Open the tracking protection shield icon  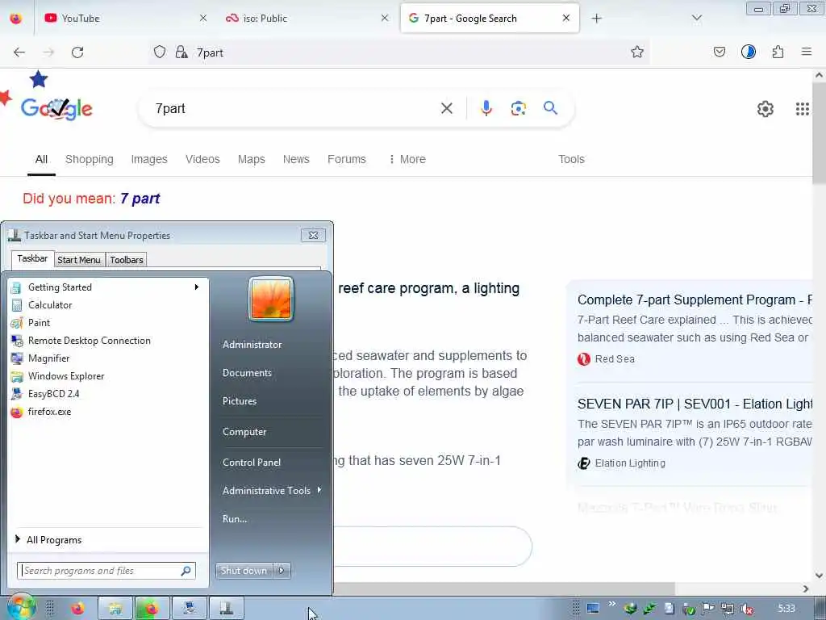pyautogui.click(x=160, y=52)
